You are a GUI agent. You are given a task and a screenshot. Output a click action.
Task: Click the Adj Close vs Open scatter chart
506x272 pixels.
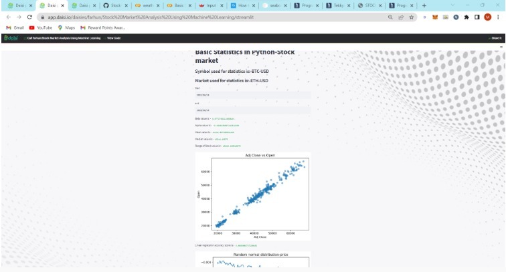pos(253,196)
